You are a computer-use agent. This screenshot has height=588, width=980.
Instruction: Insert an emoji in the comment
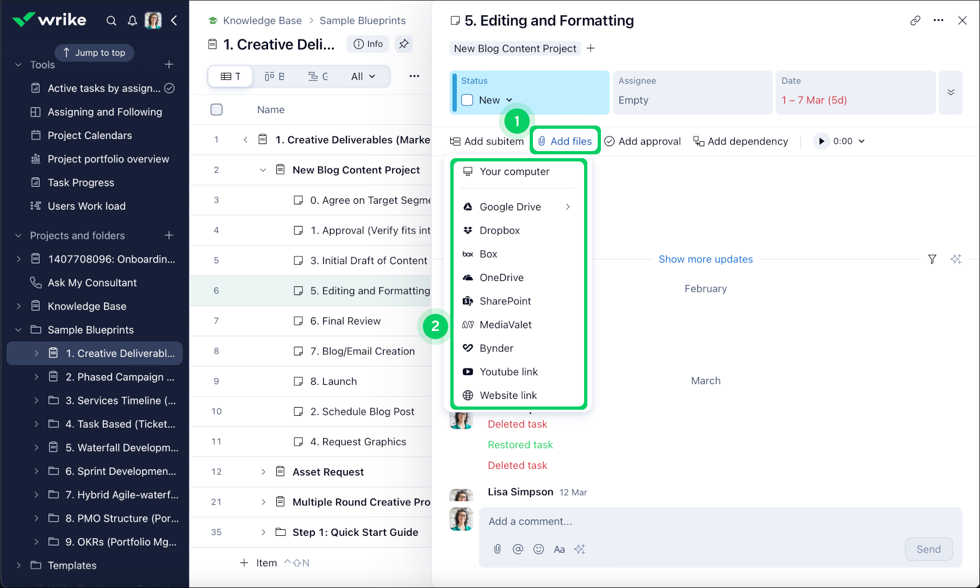pos(538,549)
